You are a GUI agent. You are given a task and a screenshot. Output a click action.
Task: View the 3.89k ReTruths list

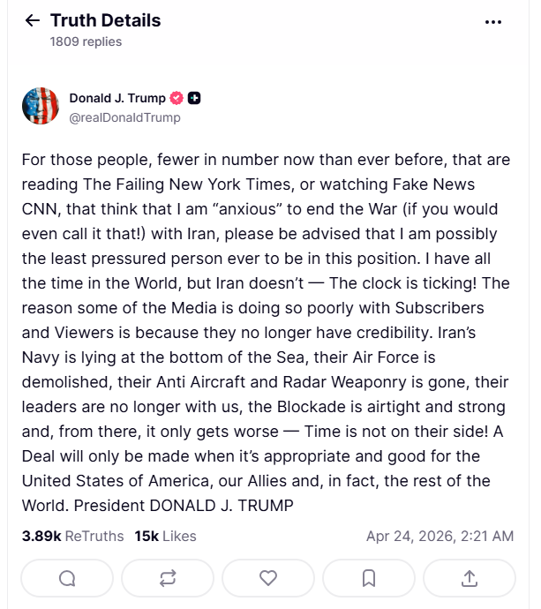tap(72, 536)
